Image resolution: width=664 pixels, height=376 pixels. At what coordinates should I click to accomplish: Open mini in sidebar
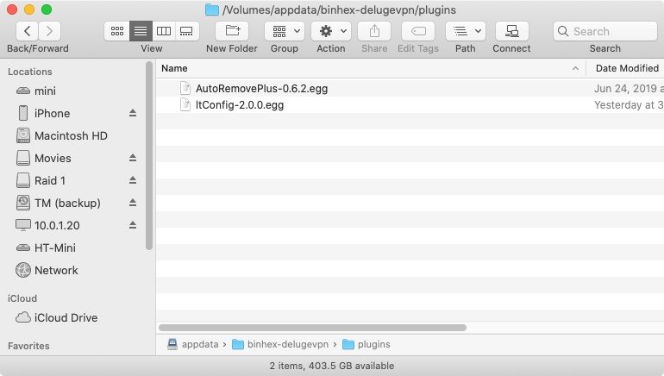pyautogui.click(x=45, y=91)
